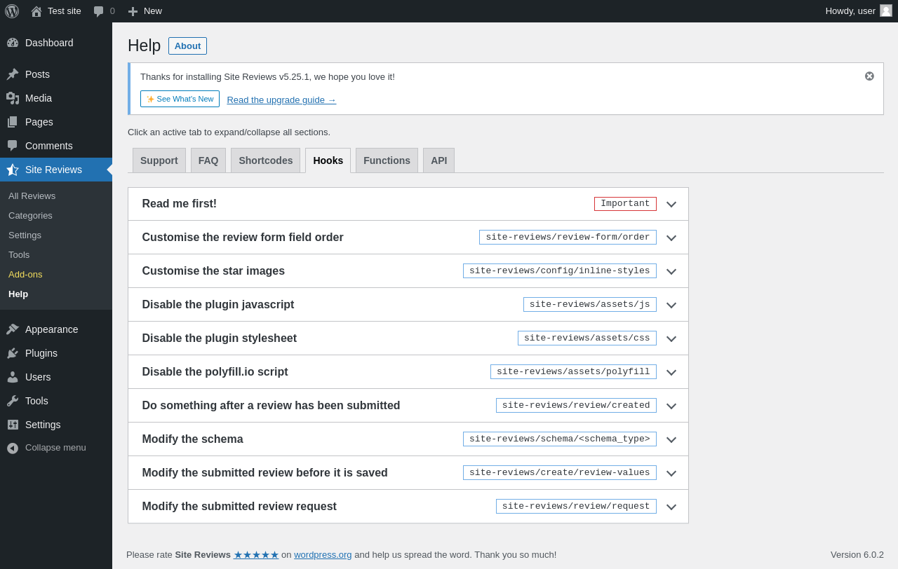
Task: Click the Plugins plug icon
Action: pos(13,353)
